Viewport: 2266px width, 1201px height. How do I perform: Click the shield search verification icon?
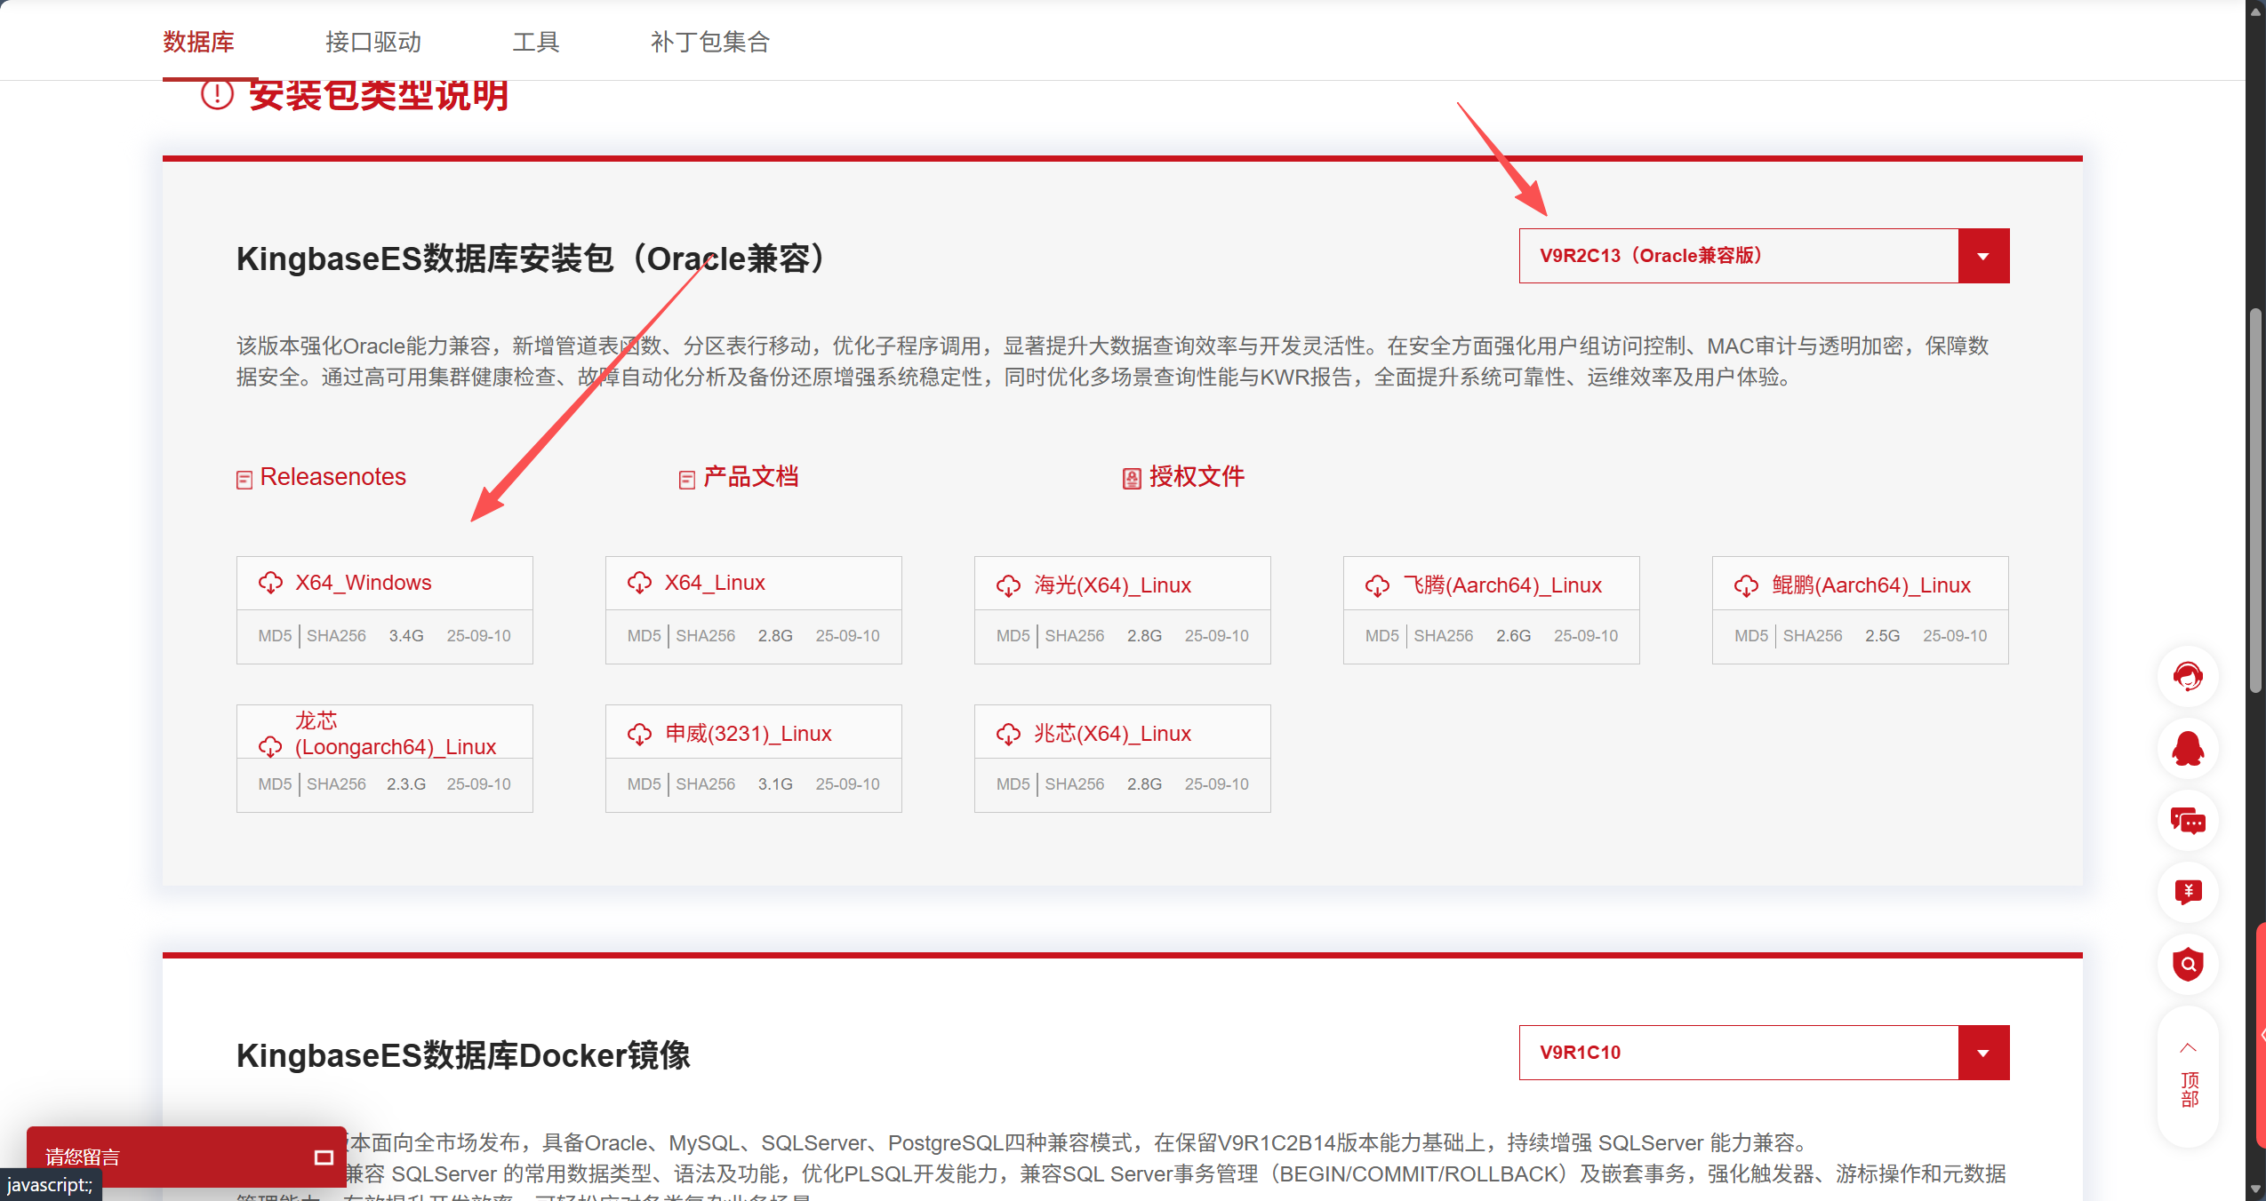click(2188, 964)
